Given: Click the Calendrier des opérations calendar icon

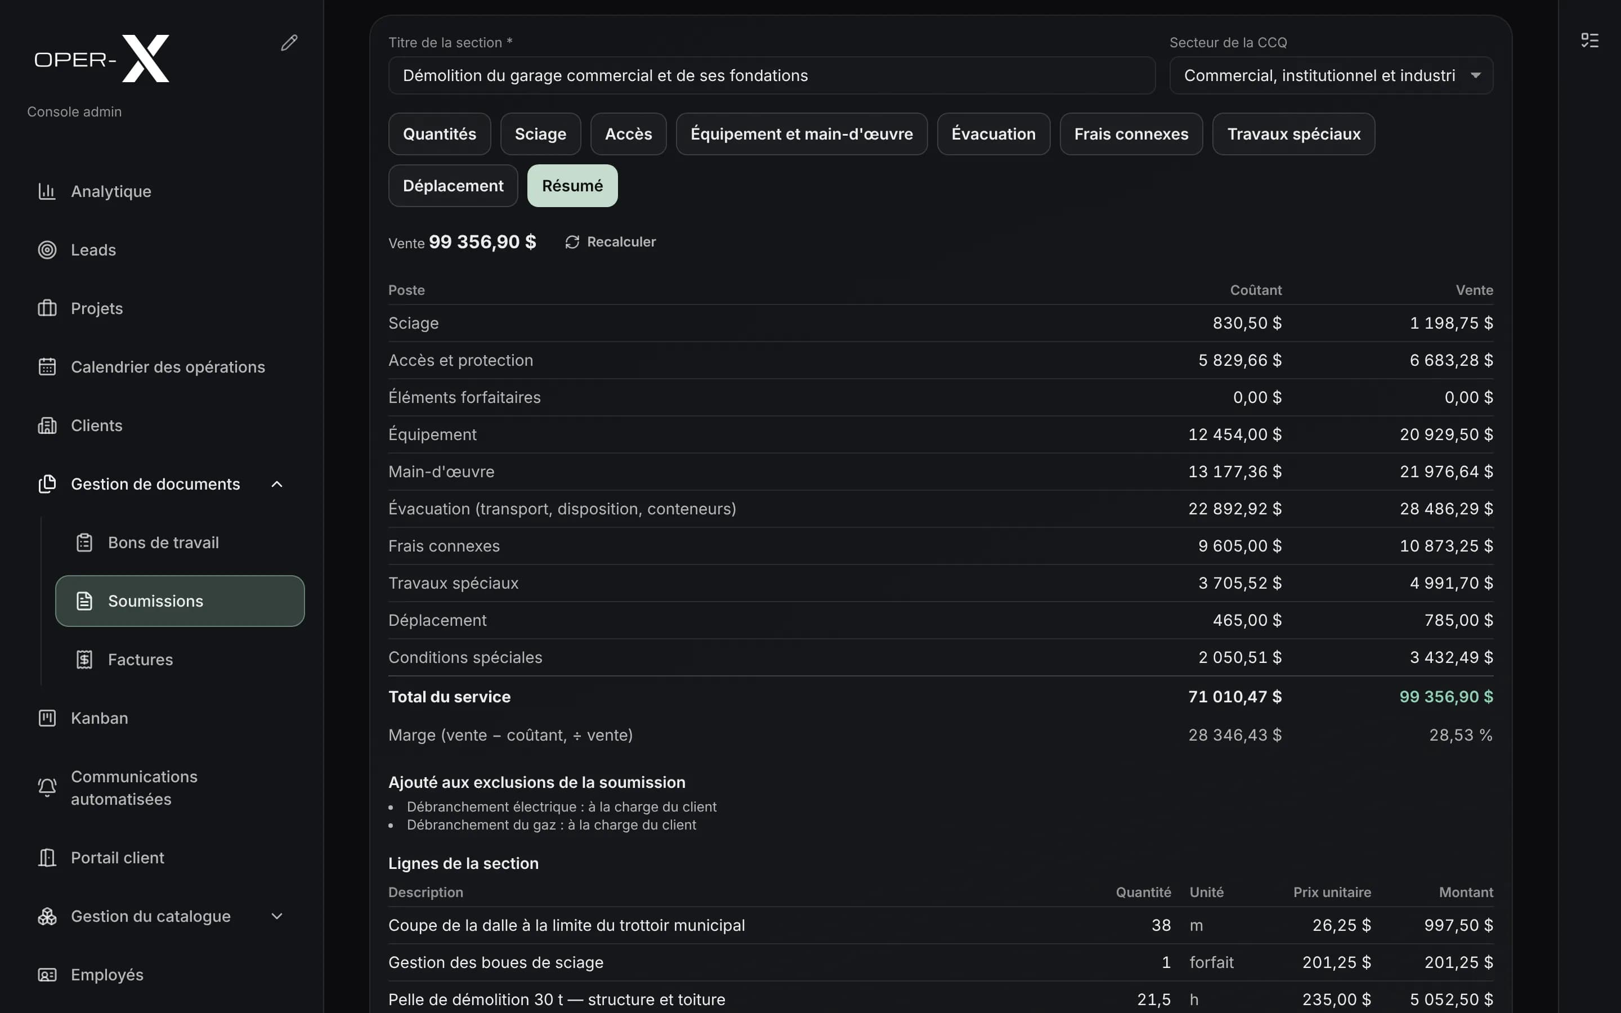Looking at the screenshot, I should click(47, 367).
